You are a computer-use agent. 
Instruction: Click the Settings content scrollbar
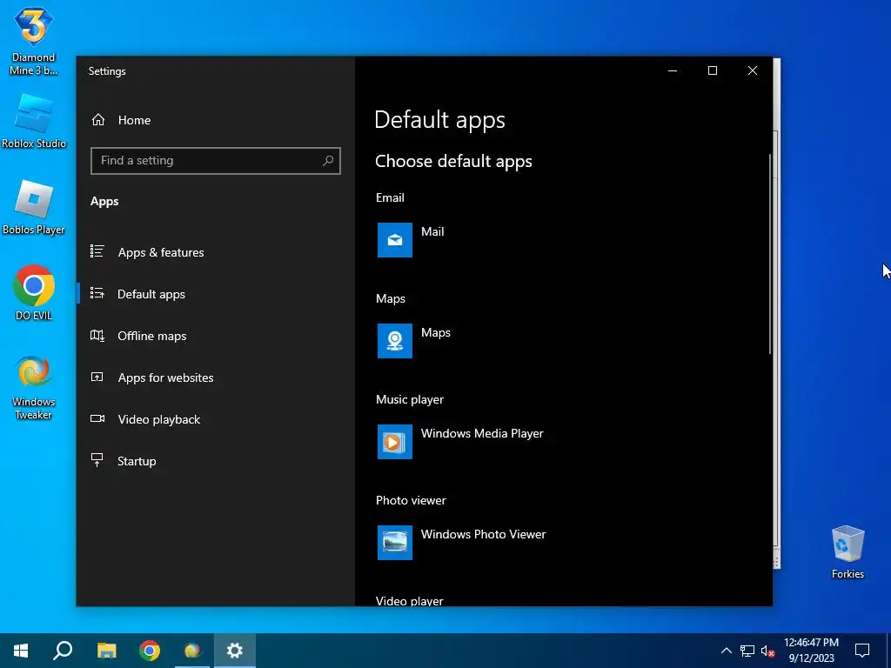pyautogui.click(x=770, y=254)
